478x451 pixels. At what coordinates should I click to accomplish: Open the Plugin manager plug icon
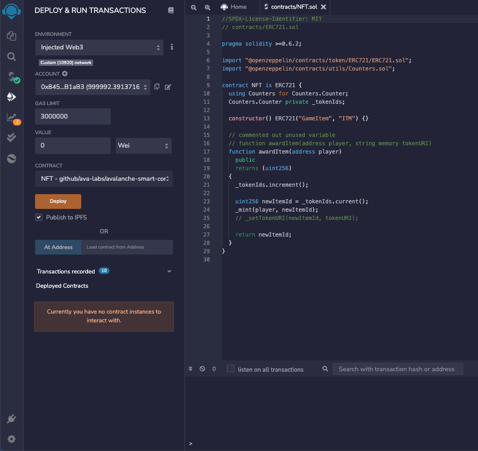click(x=12, y=419)
